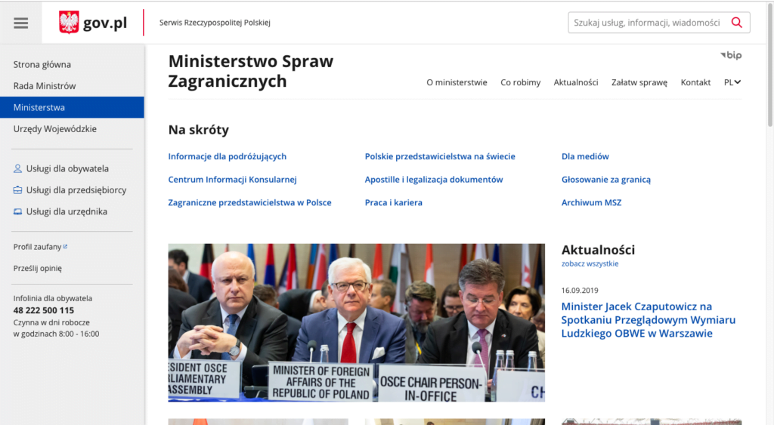Click the Aktualności section heading

pyautogui.click(x=599, y=250)
